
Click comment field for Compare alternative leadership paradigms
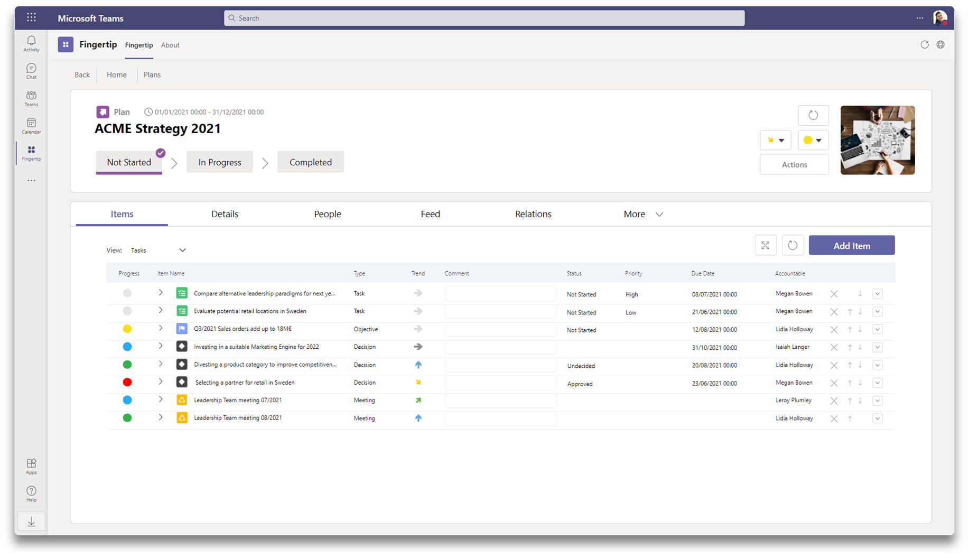pyautogui.click(x=500, y=294)
